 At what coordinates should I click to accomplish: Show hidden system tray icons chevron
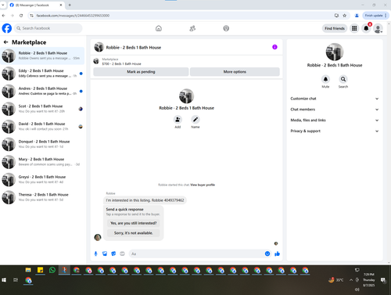click(351, 280)
